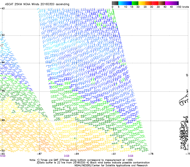Click the orange 25–30 knots legend swatch
190x167 pixels.
[148, 3]
